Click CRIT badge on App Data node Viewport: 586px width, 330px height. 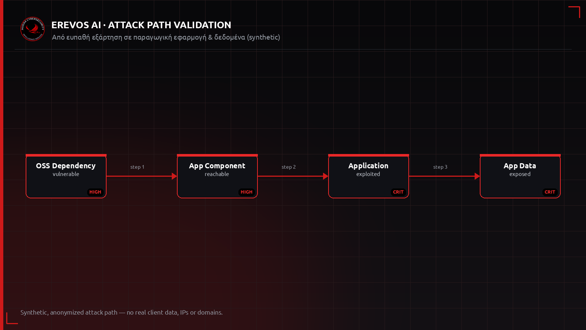(550, 192)
